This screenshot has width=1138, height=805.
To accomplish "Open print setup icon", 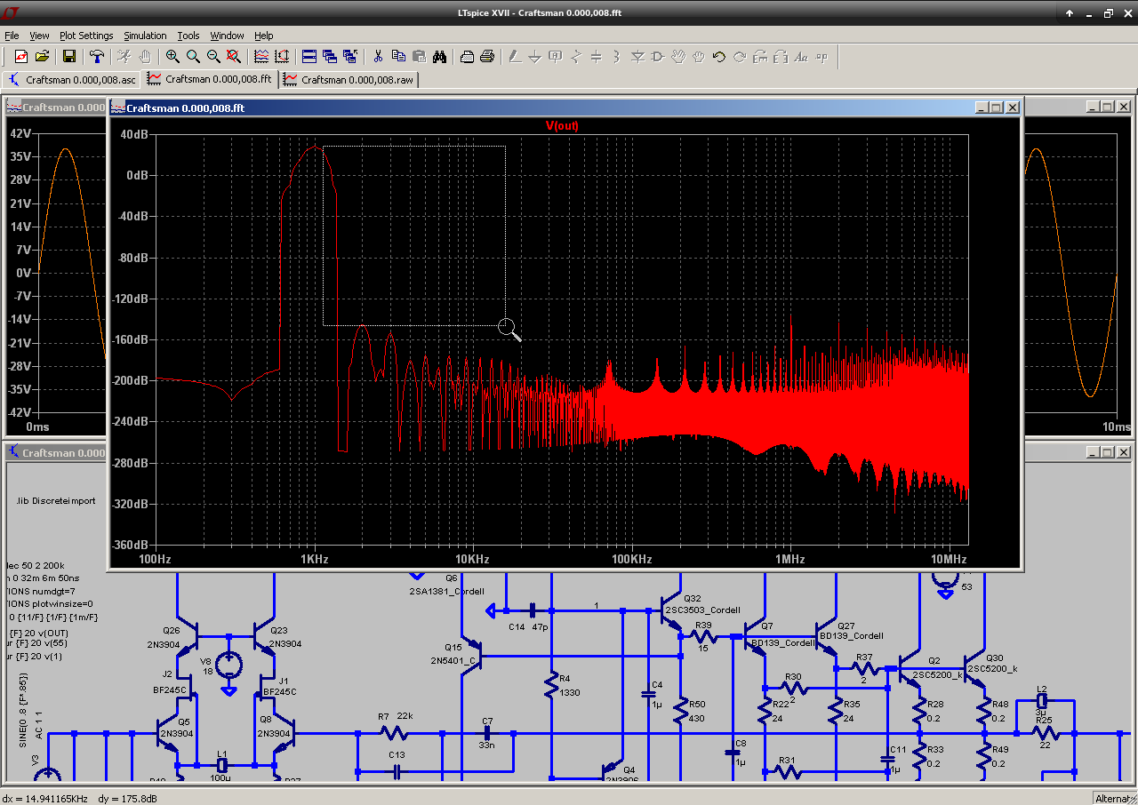I will coord(467,57).
